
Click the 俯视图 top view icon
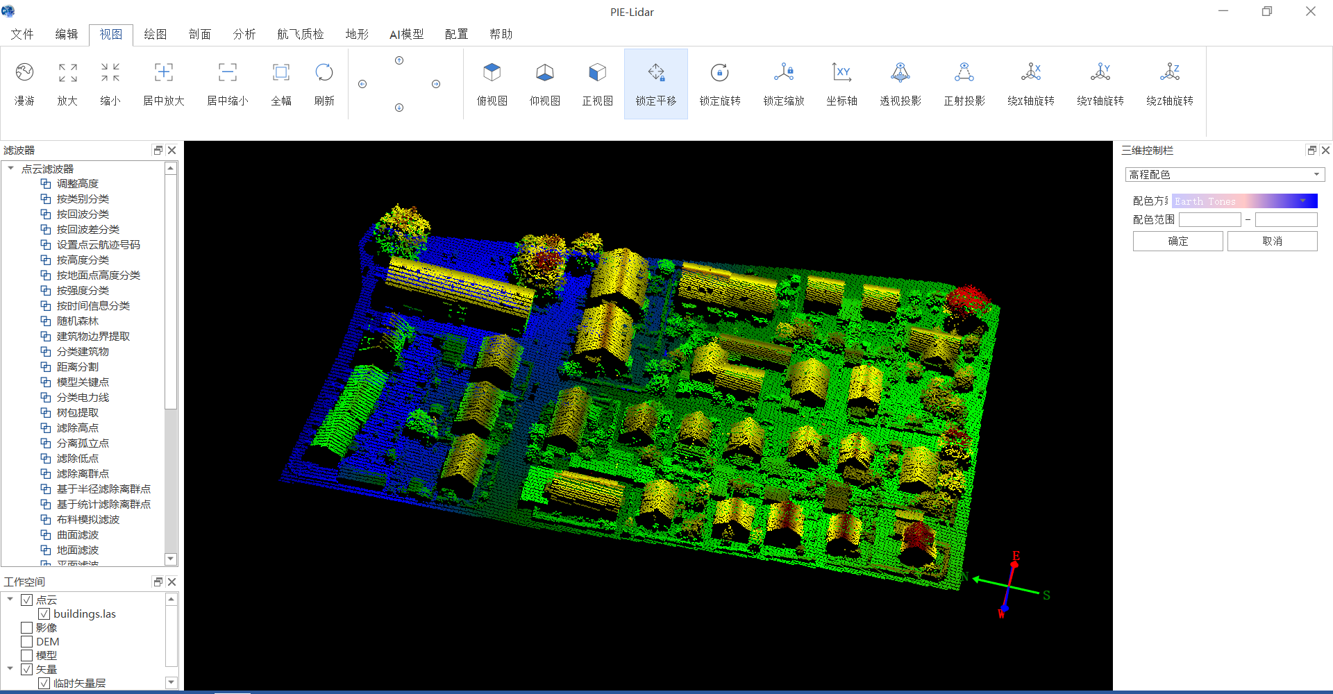pos(492,73)
